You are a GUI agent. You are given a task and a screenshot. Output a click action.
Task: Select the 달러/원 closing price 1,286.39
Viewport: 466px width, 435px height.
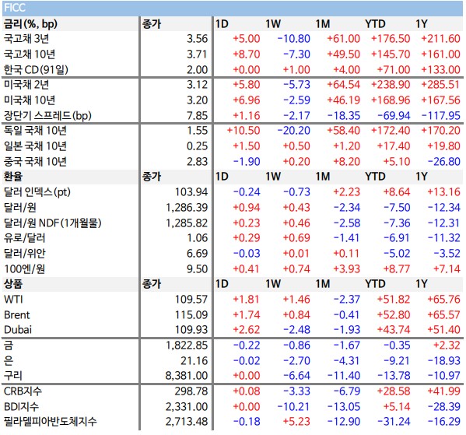click(187, 208)
